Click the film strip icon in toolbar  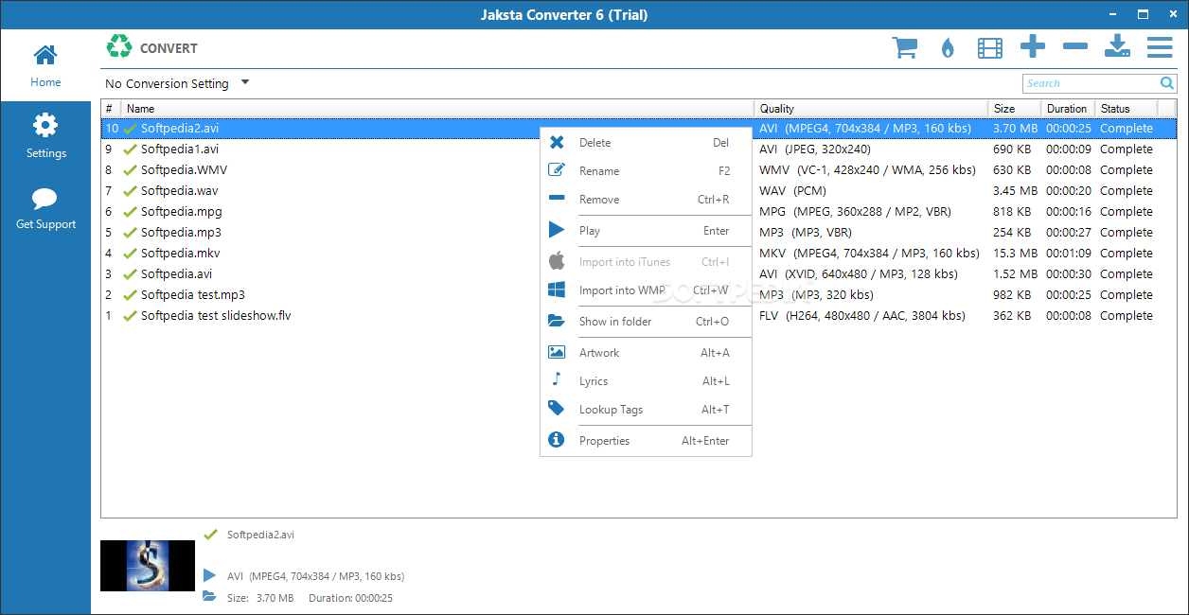(x=990, y=47)
